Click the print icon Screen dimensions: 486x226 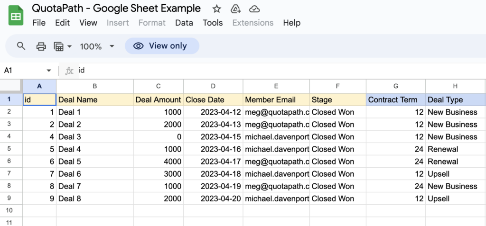click(41, 46)
